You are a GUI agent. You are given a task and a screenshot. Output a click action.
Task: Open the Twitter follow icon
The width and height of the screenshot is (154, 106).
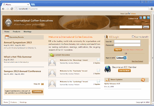point(144,18)
